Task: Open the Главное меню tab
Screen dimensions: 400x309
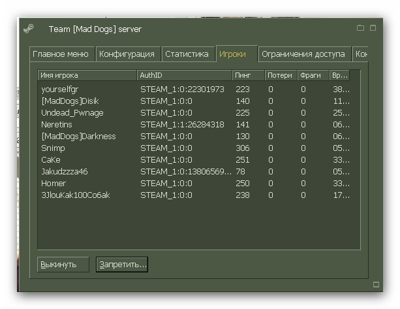Action: [62, 54]
